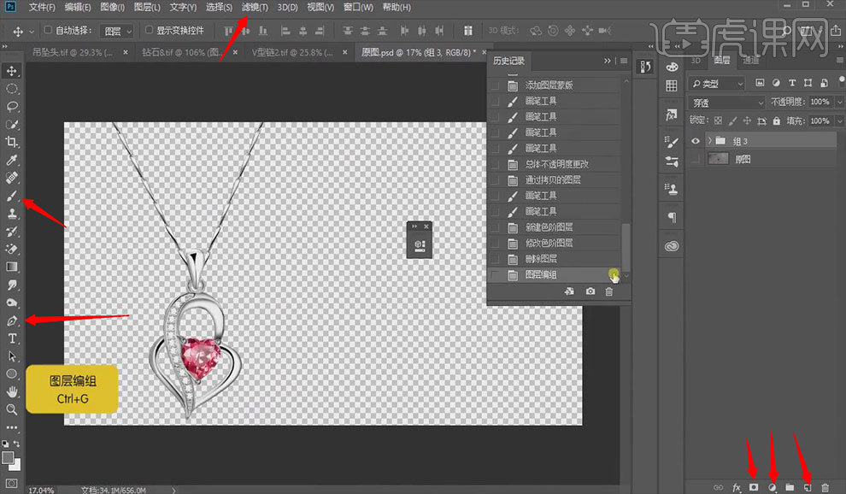Select the Eraser tool
Image resolution: width=846 pixels, height=494 pixels.
[x=11, y=249]
